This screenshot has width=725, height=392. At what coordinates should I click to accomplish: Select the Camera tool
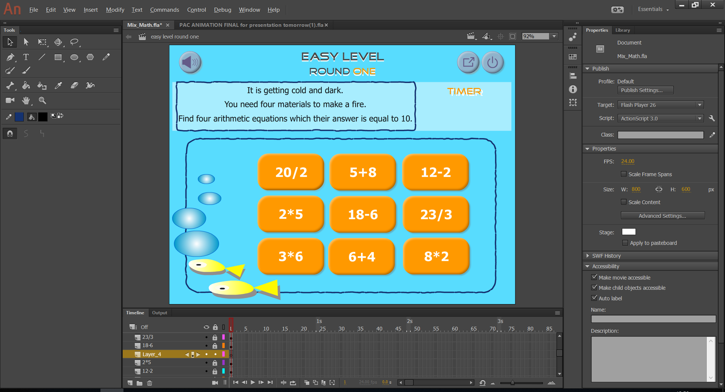tap(10, 100)
